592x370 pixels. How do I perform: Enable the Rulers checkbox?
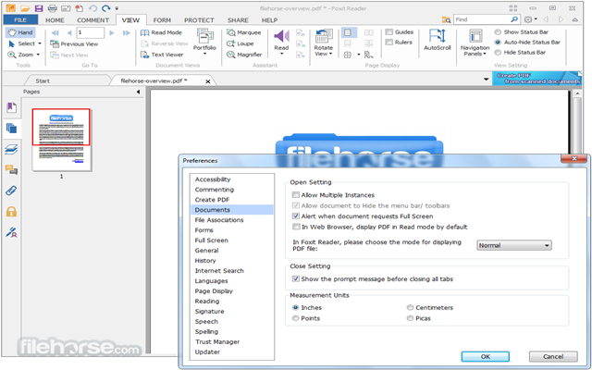tap(389, 43)
